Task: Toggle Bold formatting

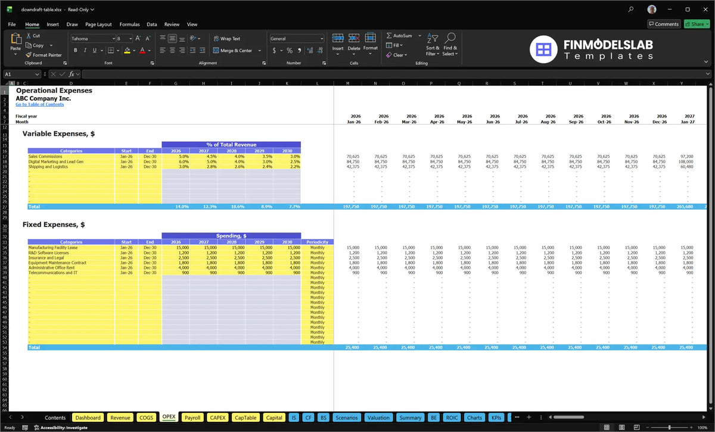Action: pos(76,51)
